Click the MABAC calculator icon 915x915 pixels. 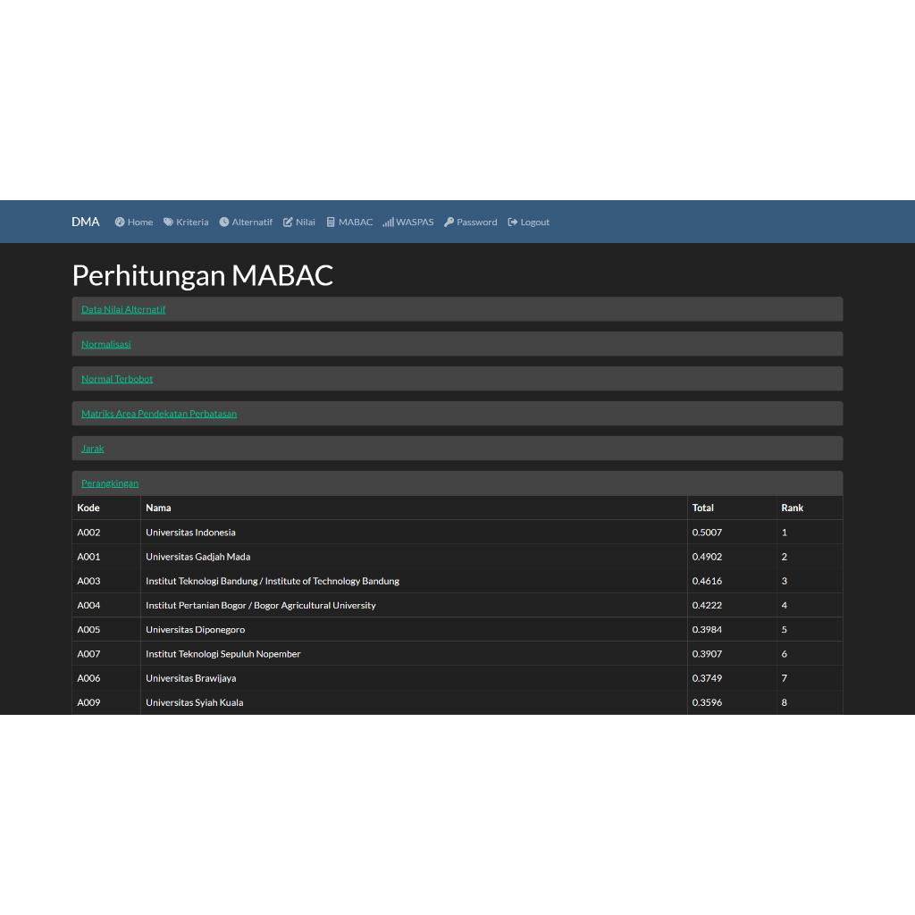click(x=331, y=222)
